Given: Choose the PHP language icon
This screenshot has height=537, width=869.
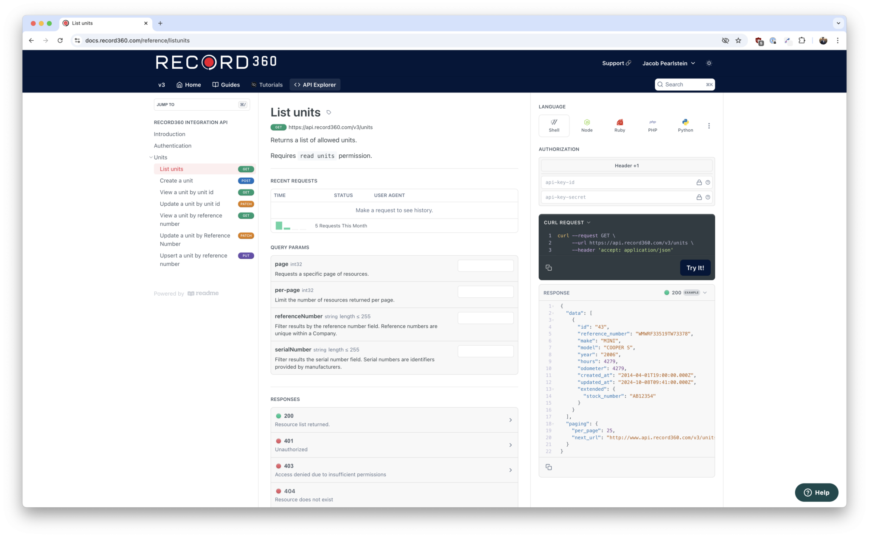Looking at the screenshot, I should click(x=652, y=125).
